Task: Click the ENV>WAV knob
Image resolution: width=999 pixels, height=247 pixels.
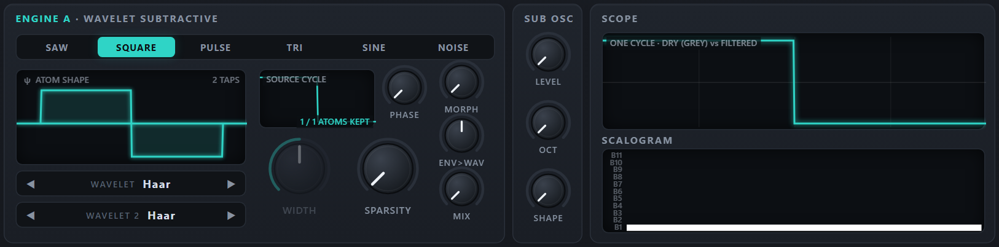Action: pos(461,135)
